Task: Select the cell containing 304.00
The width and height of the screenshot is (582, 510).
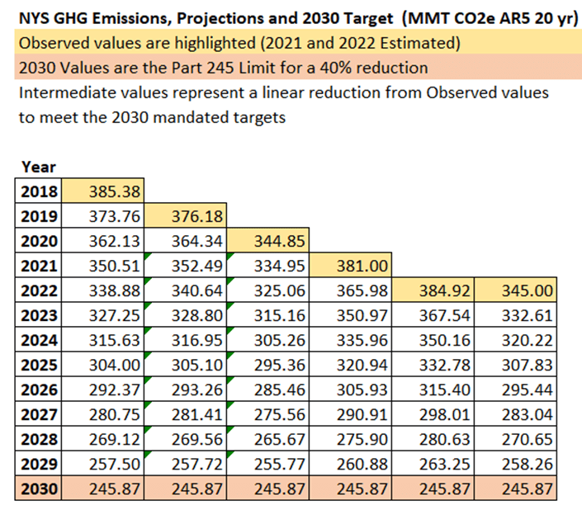Action: (x=103, y=365)
